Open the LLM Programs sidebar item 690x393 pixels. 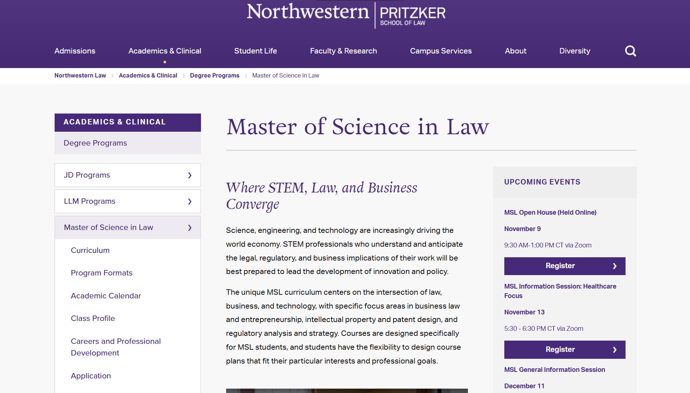pyautogui.click(x=128, y=202)
